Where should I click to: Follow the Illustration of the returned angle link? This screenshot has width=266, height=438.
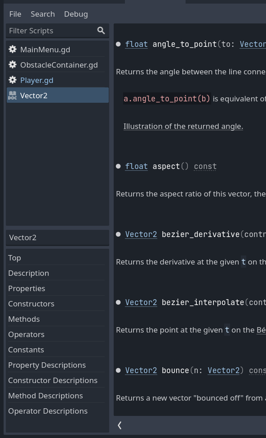tap(183, 126)
